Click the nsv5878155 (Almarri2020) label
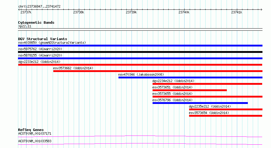271x148 pixels. [40, 55]
